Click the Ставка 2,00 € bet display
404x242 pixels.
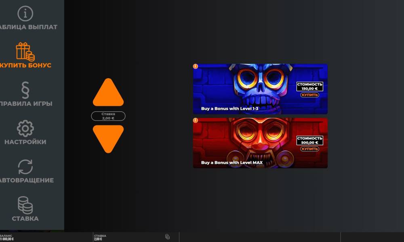[x=108, y=116]
